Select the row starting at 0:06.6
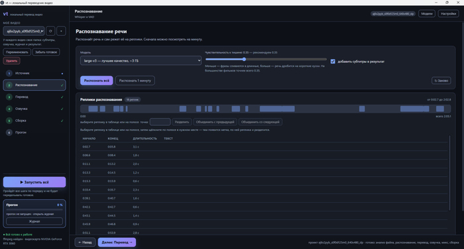 (x=264, y=155)
